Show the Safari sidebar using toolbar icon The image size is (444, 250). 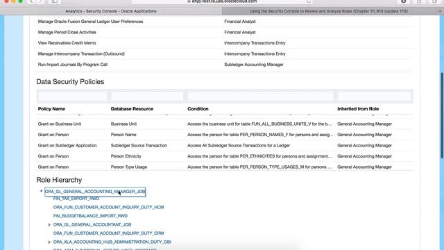point(55,1)
